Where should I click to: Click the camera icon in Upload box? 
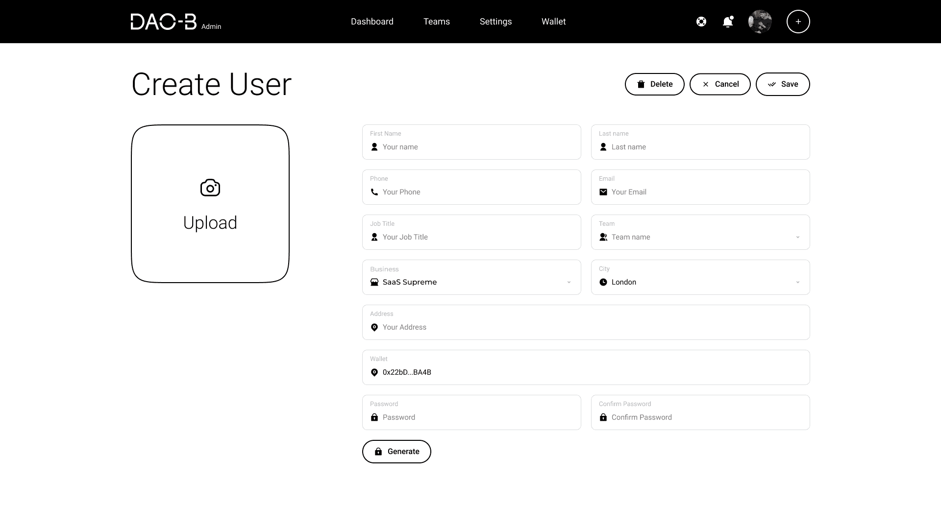210,188
